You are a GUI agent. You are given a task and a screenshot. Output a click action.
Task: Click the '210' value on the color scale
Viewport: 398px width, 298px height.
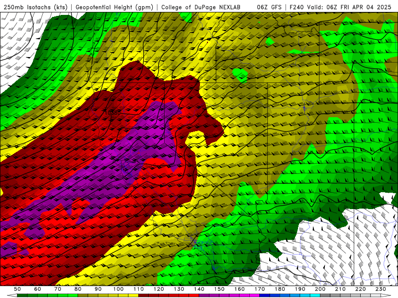pos(340,289)
